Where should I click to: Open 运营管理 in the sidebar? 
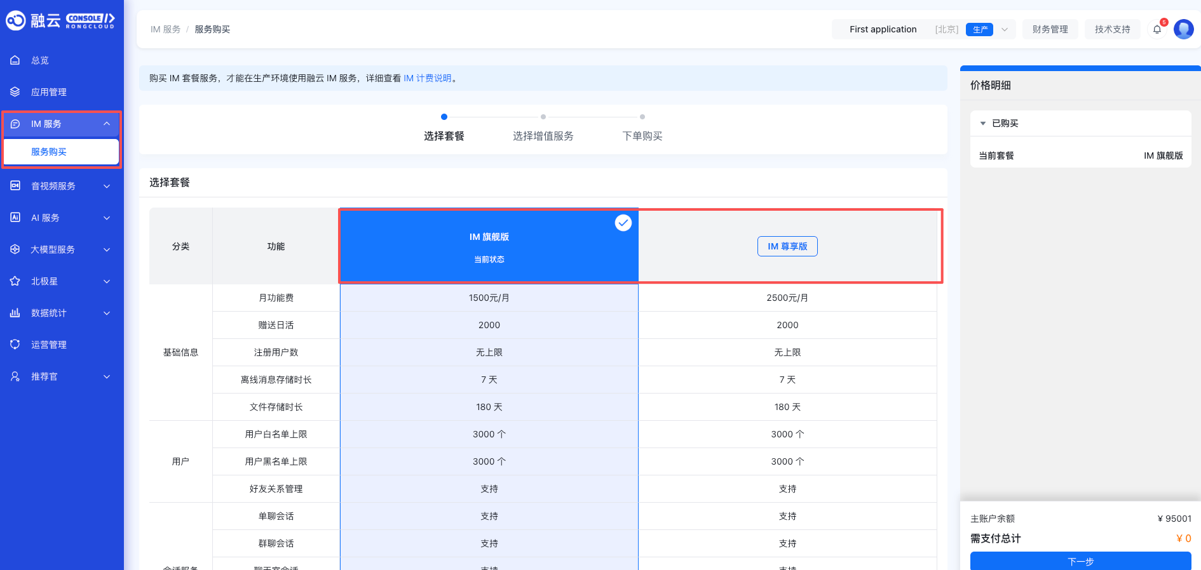click(x=62, y=345)
